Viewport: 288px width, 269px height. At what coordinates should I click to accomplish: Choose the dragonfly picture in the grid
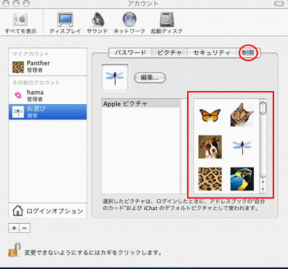[242, 147]
